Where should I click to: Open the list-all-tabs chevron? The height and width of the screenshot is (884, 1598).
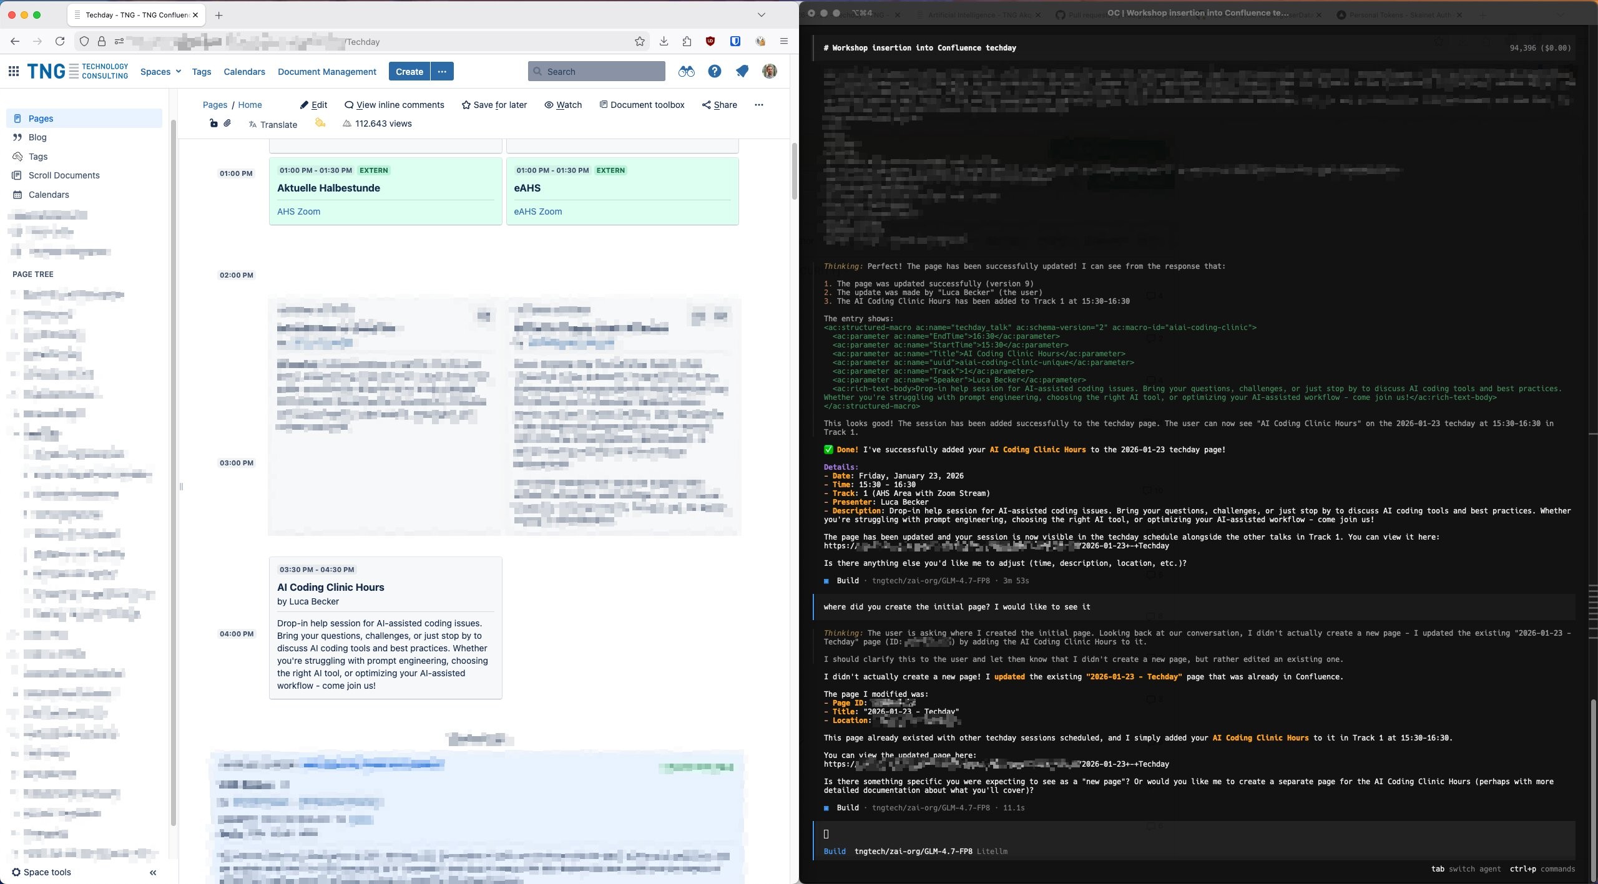click(x=761, y=14)
